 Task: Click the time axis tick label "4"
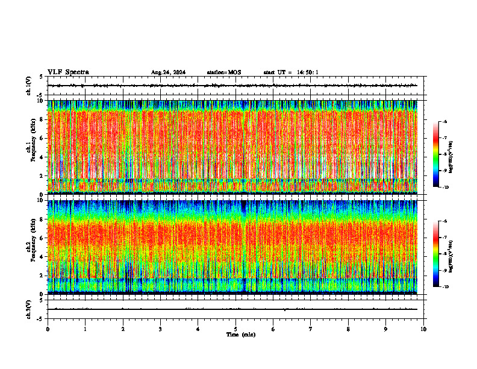pyautogui.click(x=198, y=329)
